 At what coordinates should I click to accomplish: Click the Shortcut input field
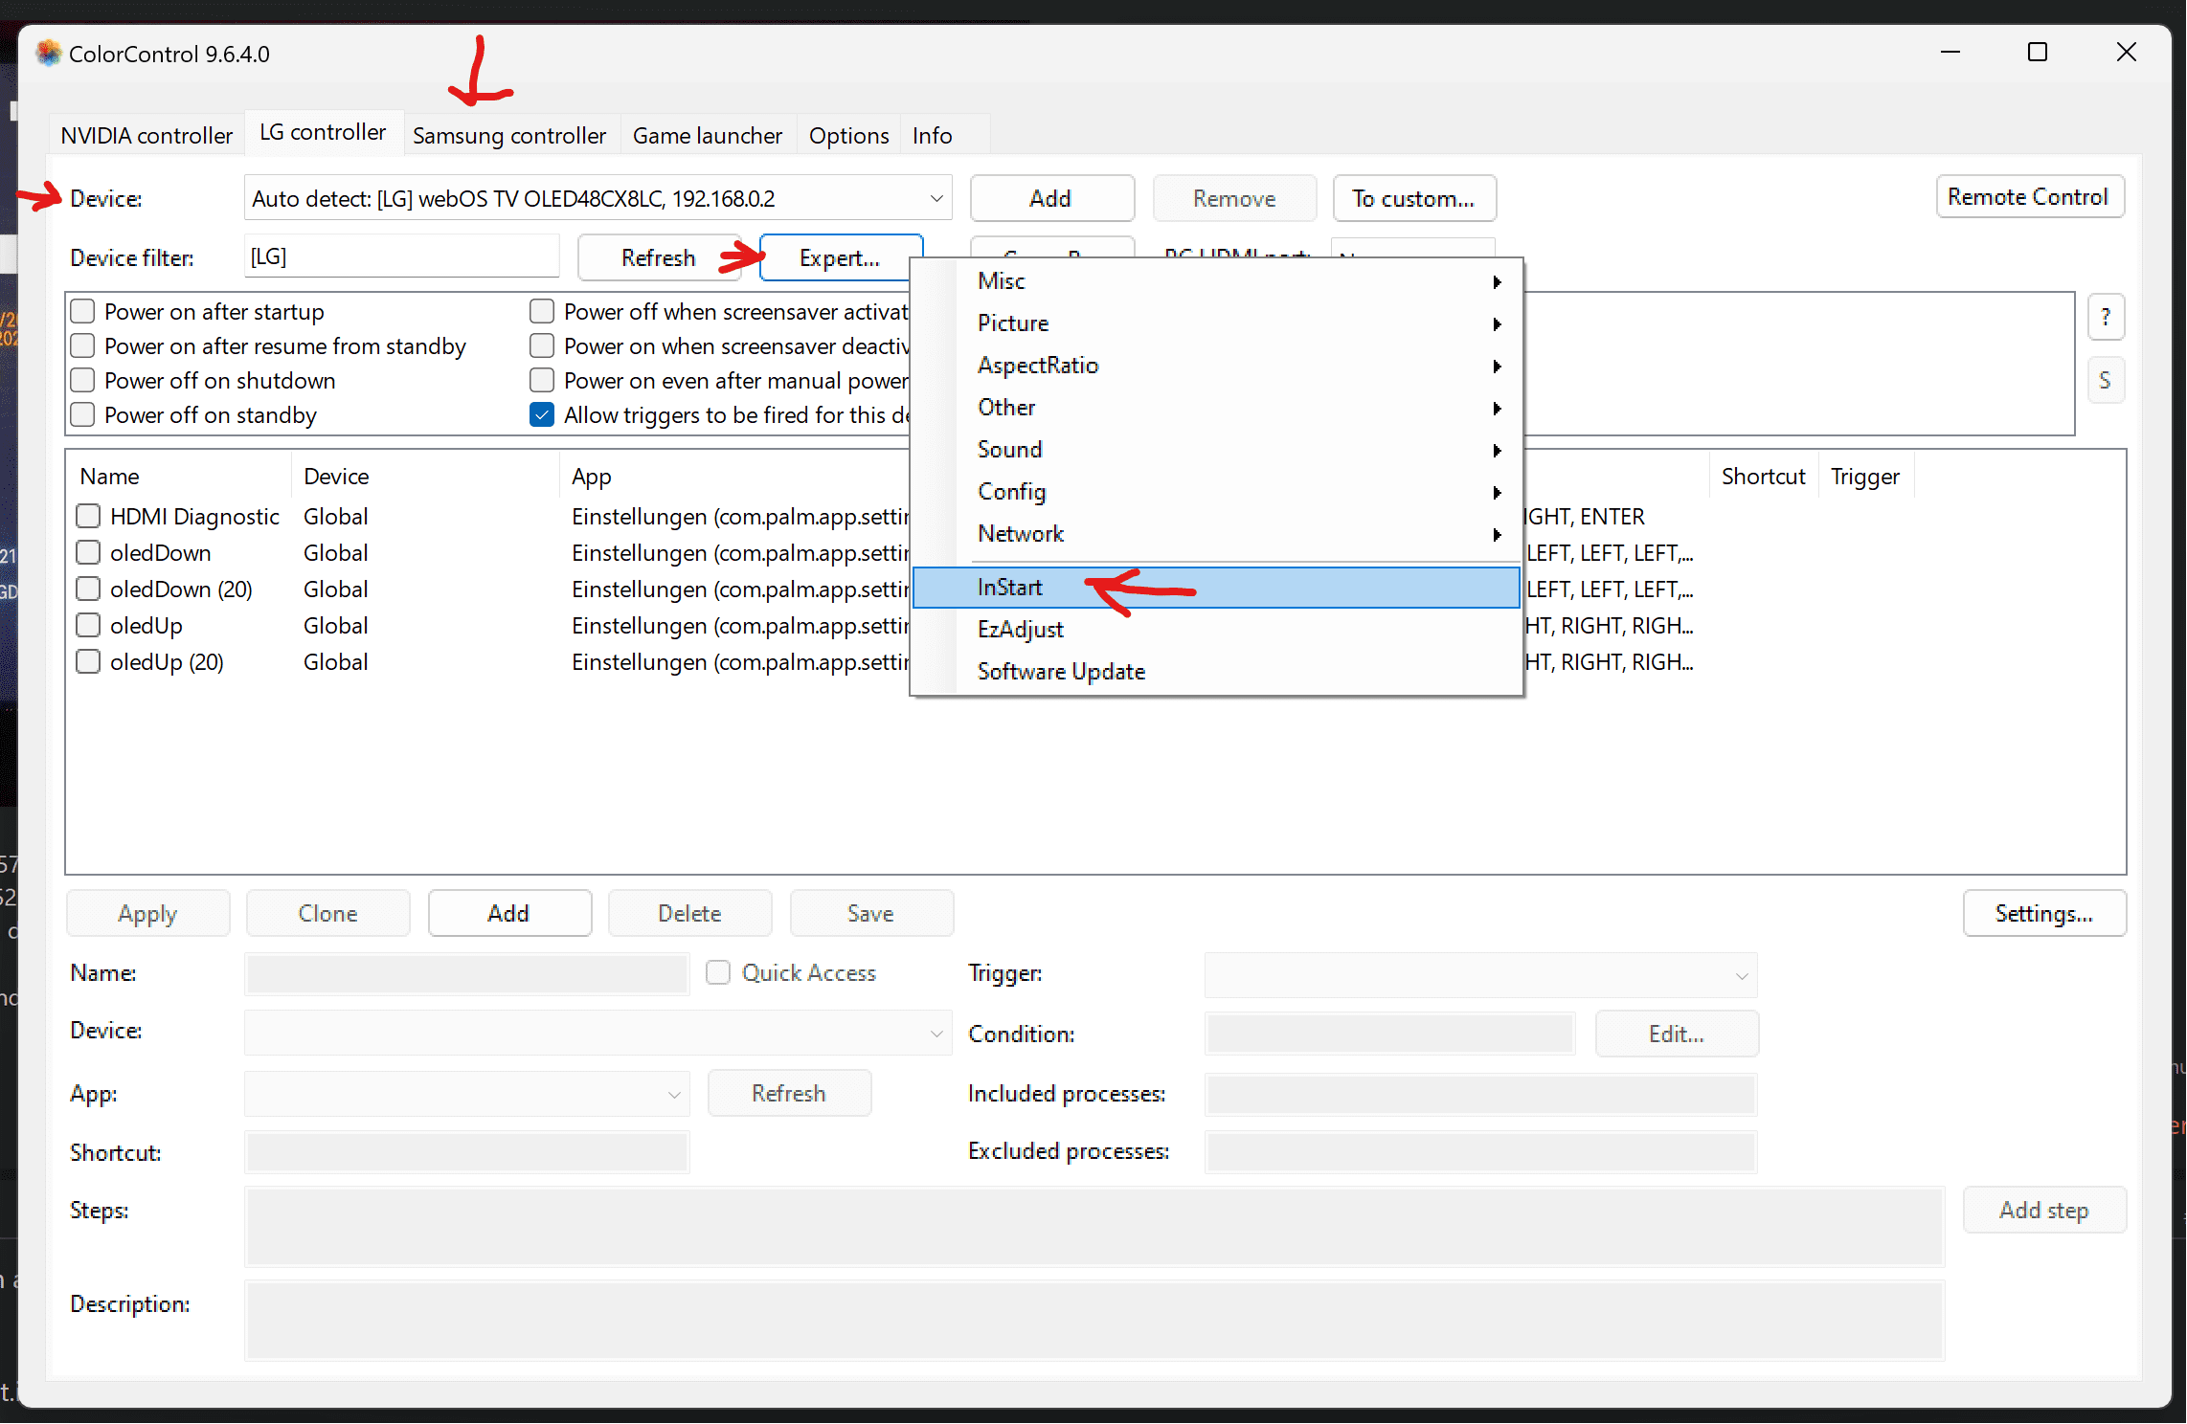[466, 1152]
